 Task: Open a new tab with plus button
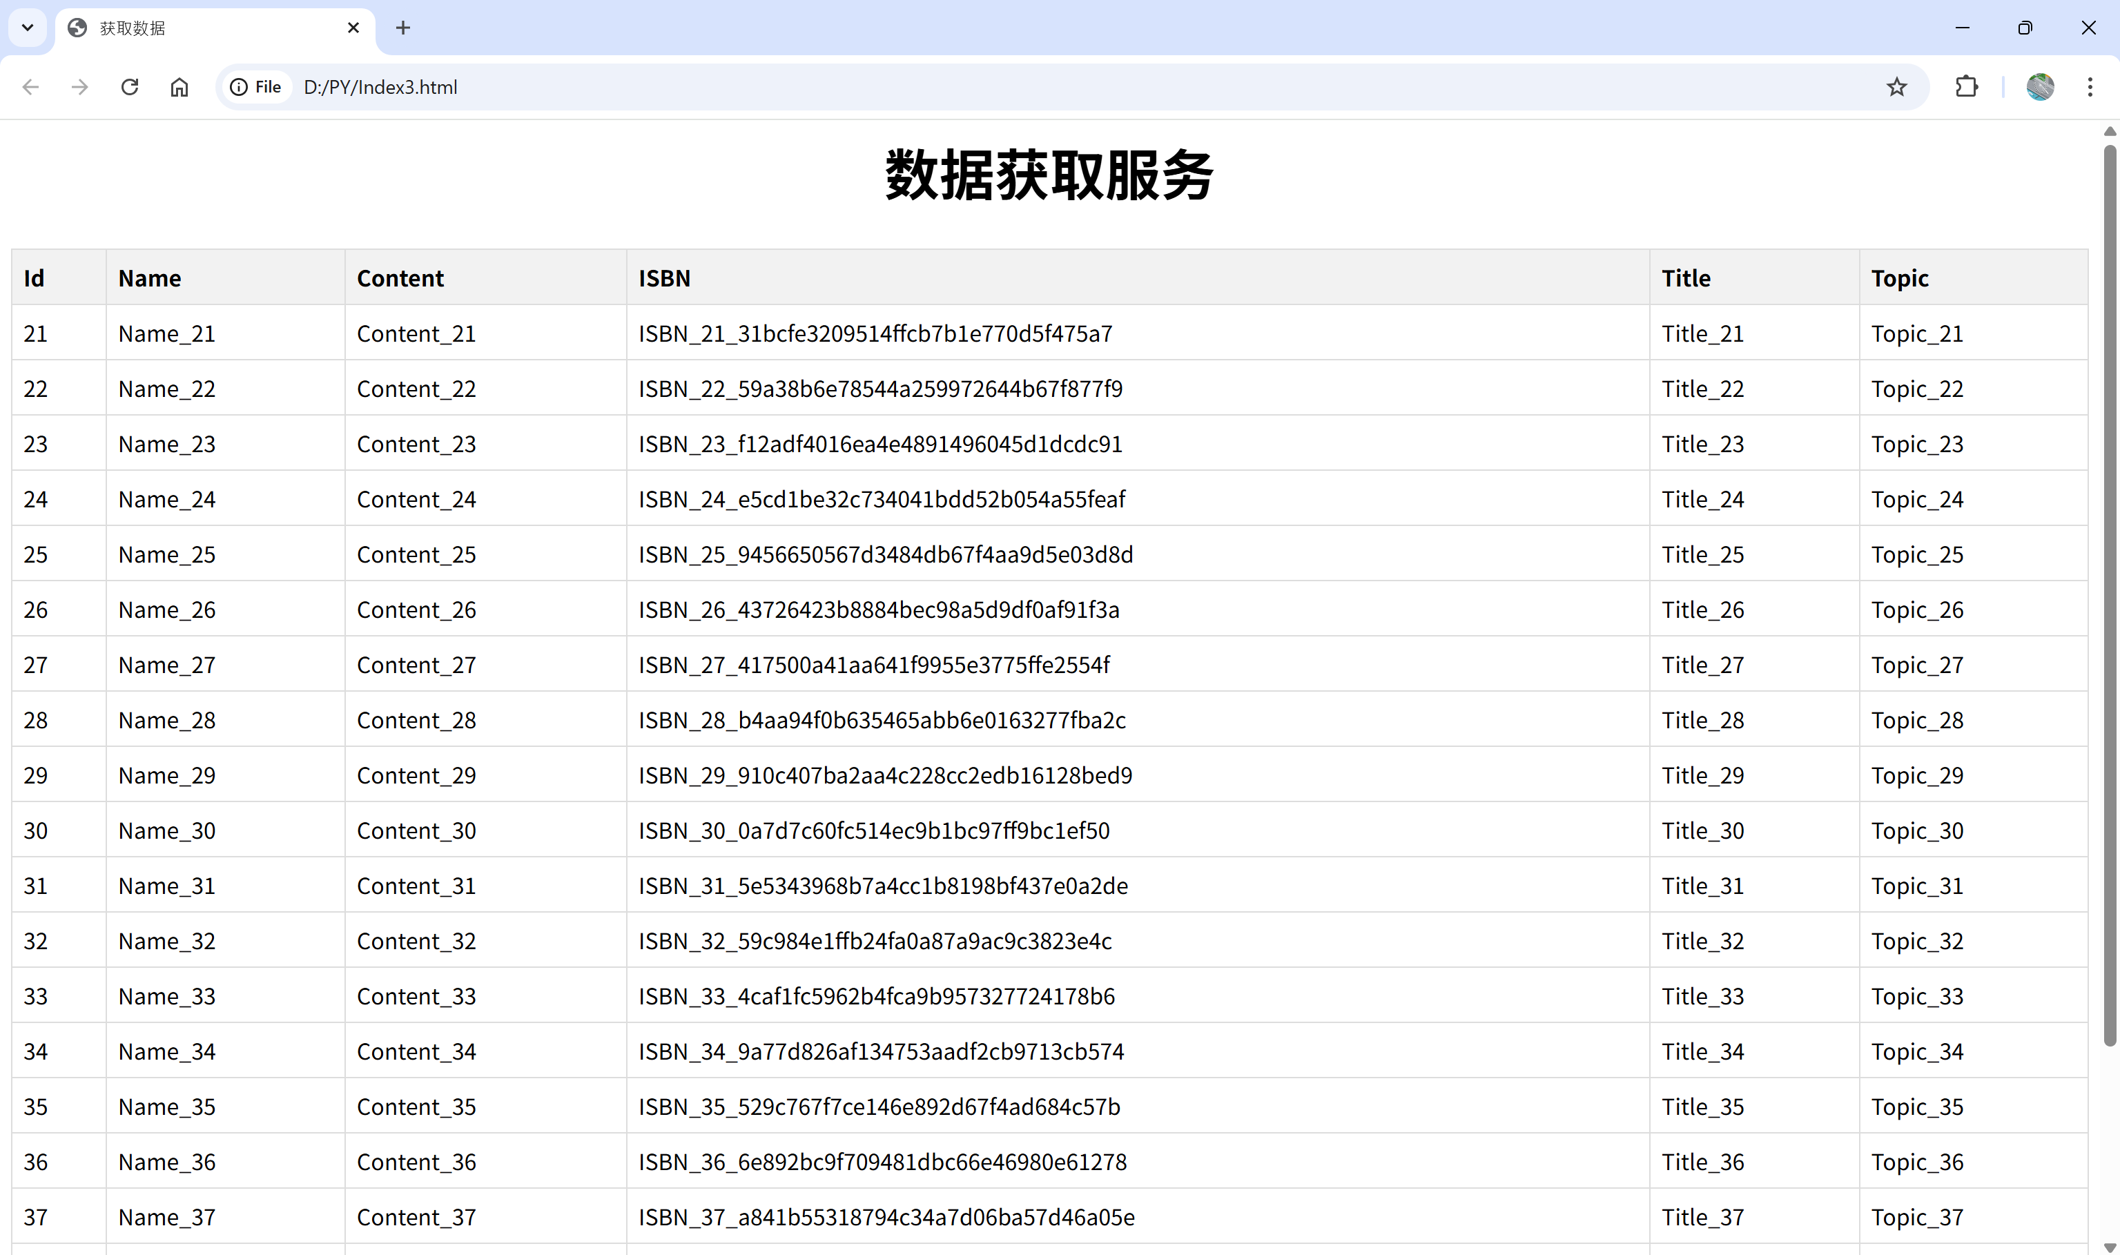402,28
